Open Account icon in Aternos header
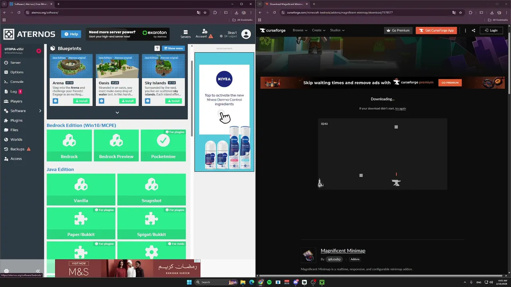Viewport: 511px width, 287px height. coord(204,34)
